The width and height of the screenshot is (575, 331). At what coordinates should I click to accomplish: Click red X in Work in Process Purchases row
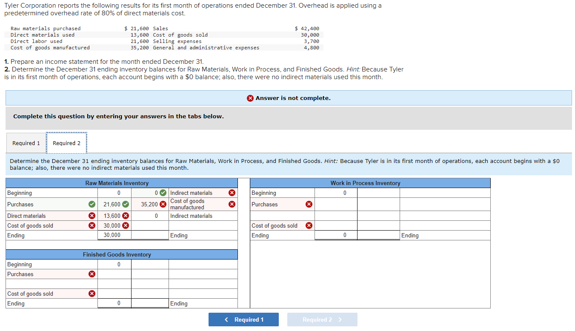click(x=309, y=204)
